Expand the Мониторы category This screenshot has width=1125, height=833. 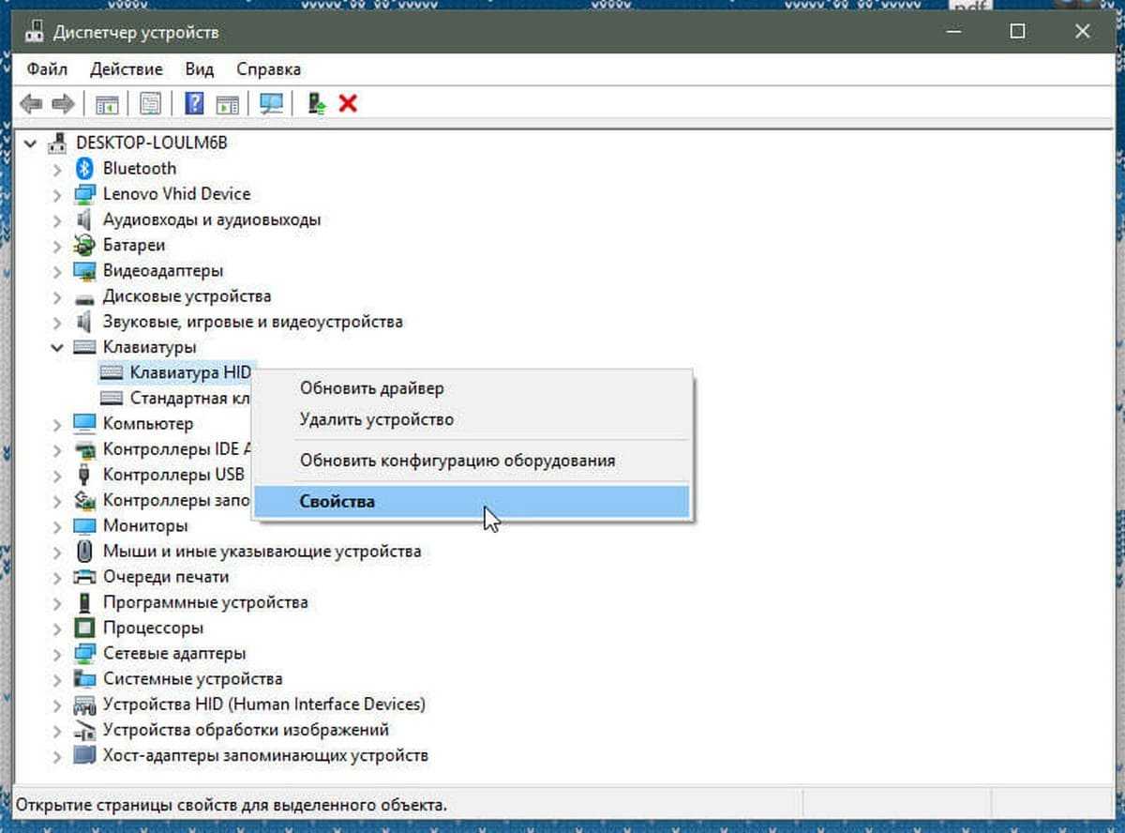coord(58,526)
